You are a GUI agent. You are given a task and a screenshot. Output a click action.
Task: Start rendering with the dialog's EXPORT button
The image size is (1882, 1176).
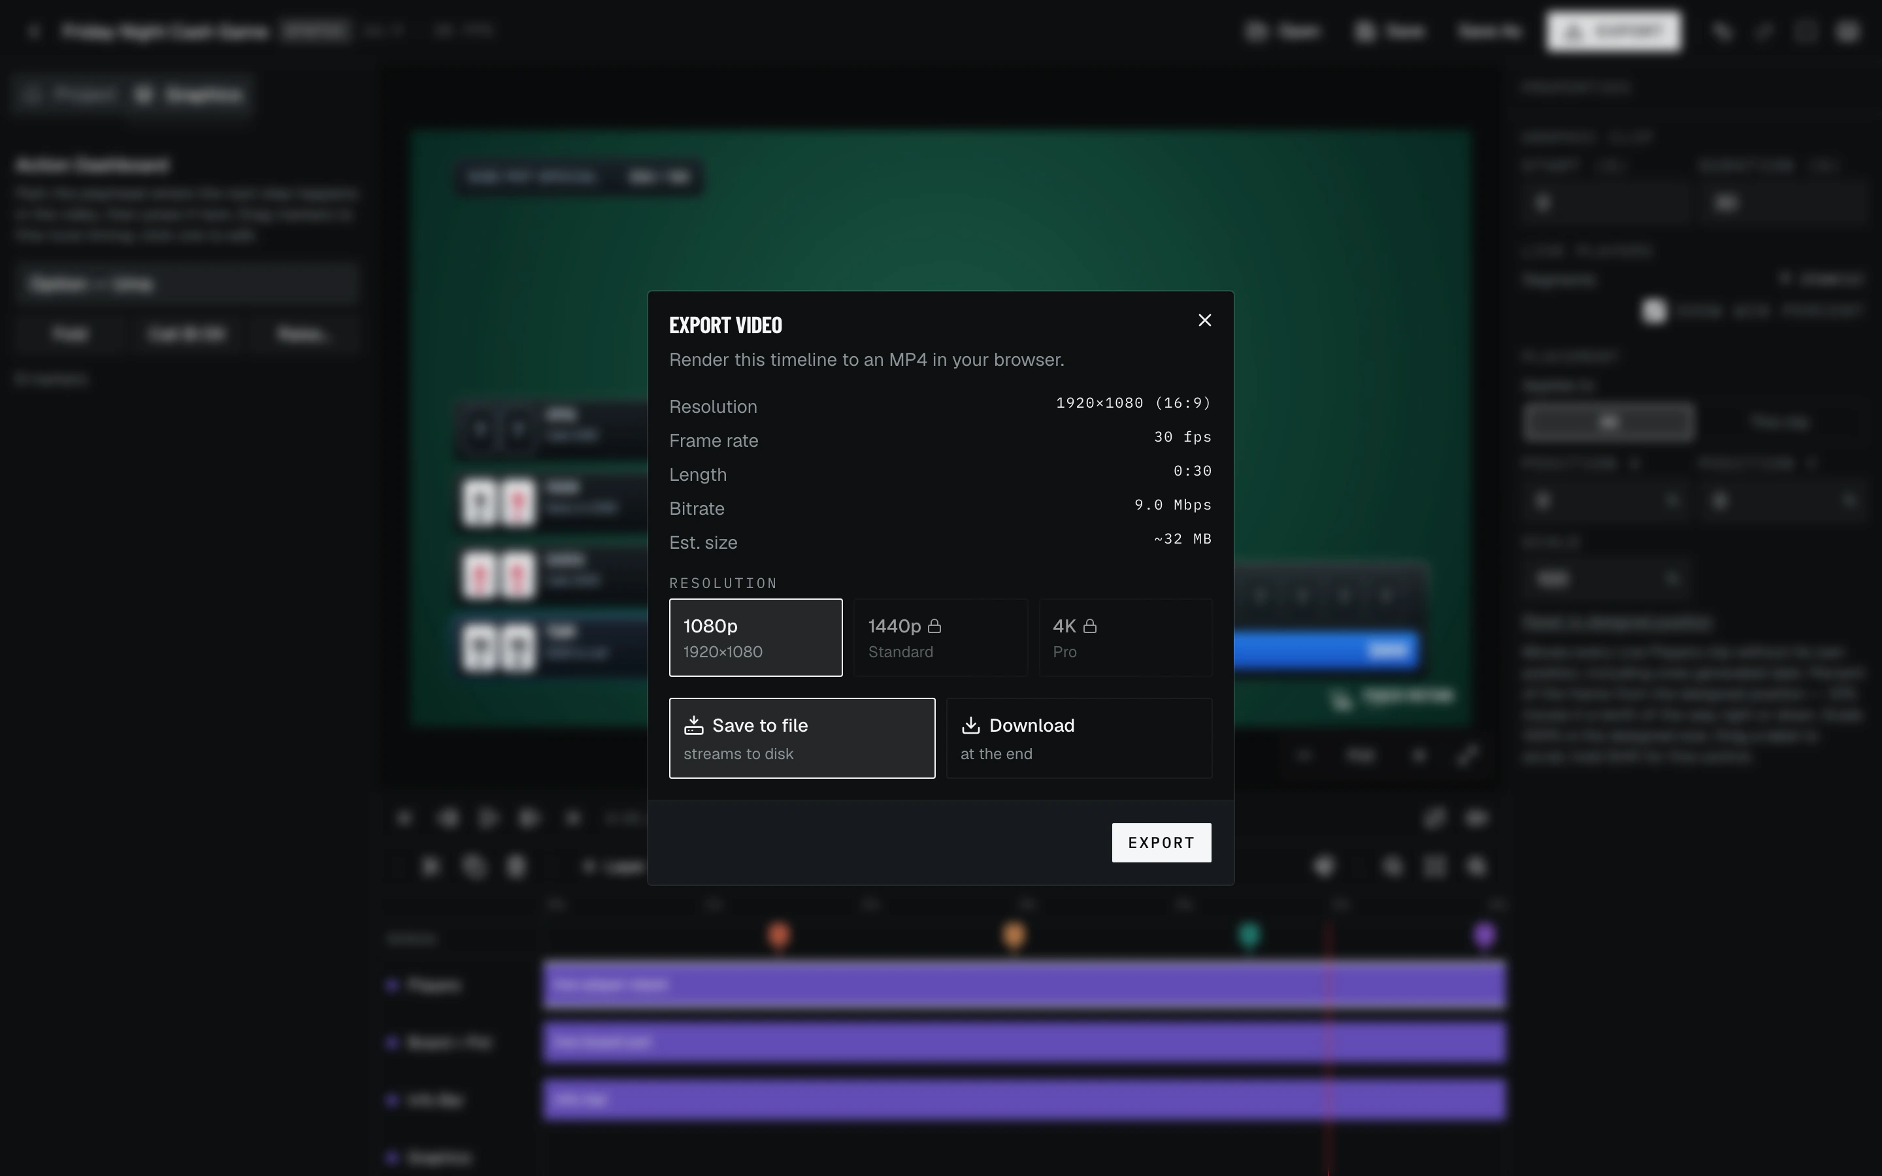(1161, 842)
